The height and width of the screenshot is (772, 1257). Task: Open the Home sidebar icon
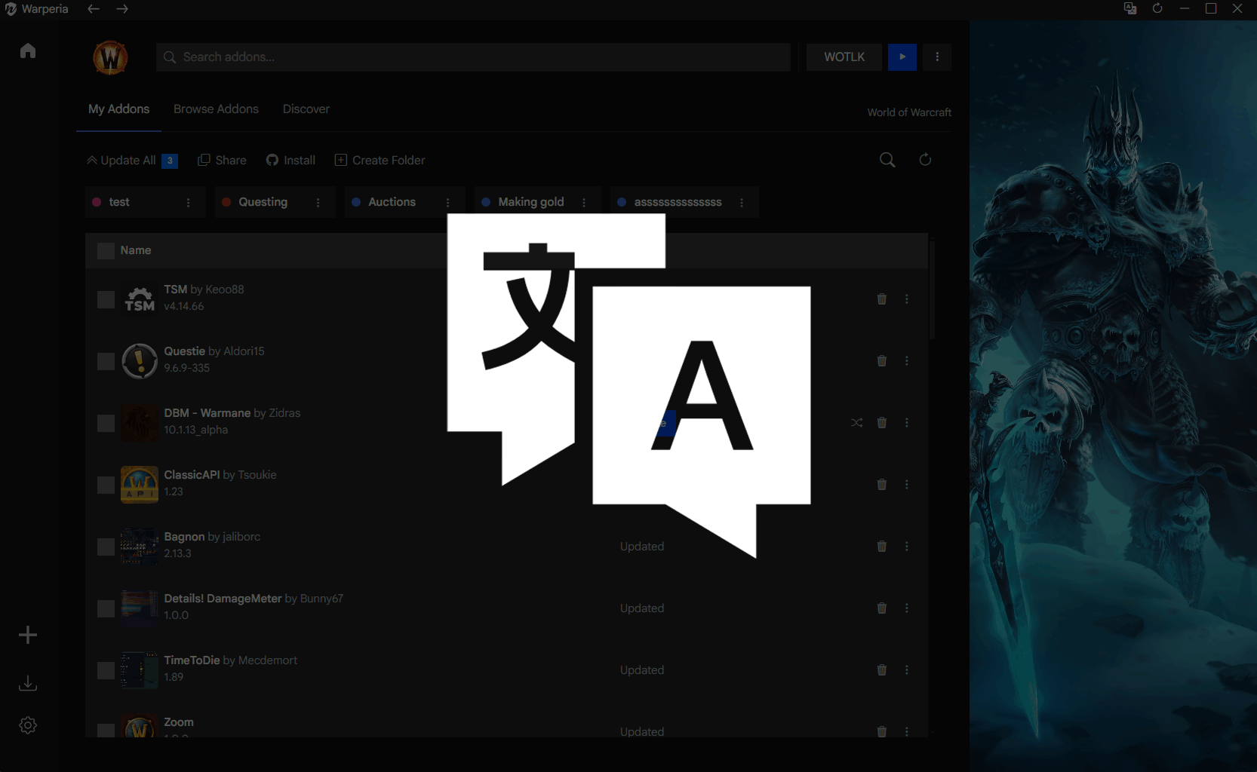click(28, 51)
